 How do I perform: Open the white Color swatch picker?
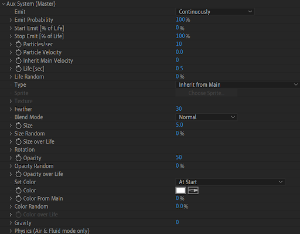(x=180, y=191)
